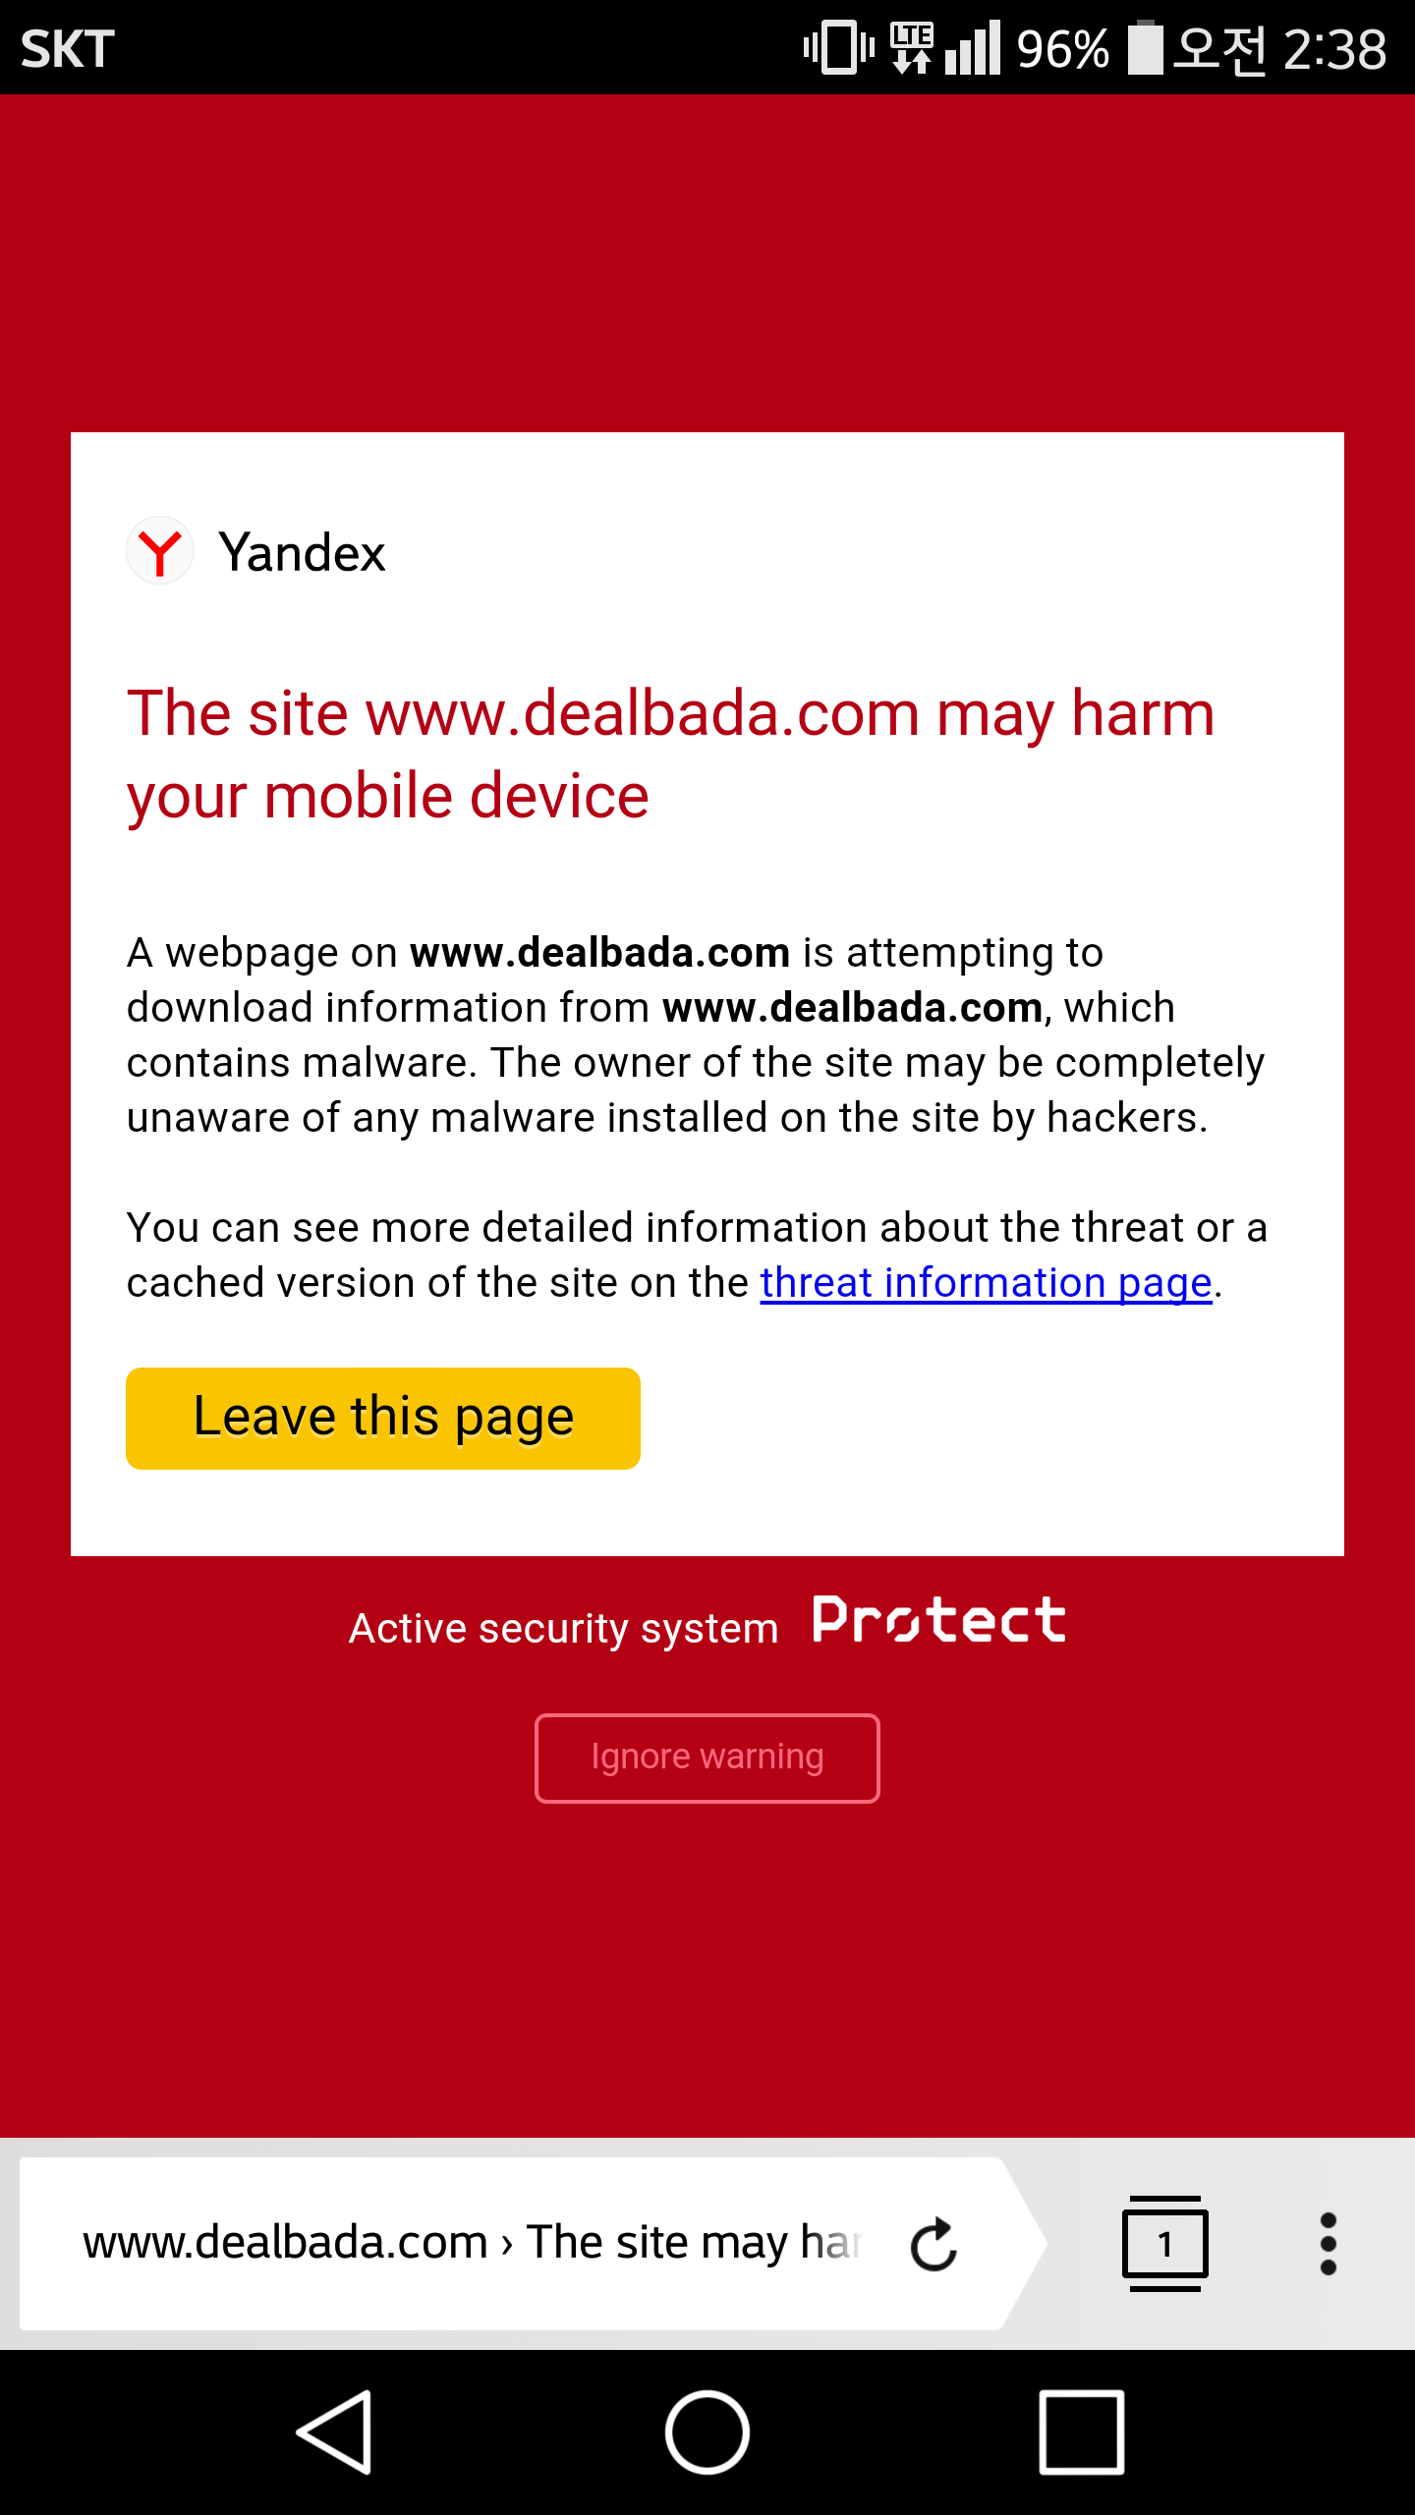Image resolution: width=1415 pixels, height=2515 pixels.
Task: Click the yellow Leave this page button
Action: point(383,1418)
